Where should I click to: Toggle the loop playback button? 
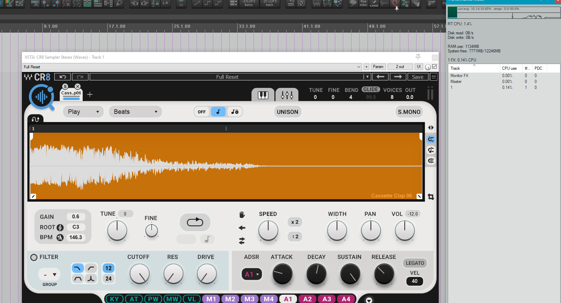click(195, 222)
